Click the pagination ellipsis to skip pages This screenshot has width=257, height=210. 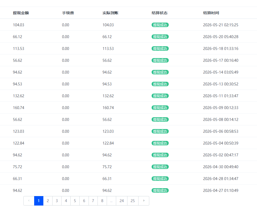pyautogui.click(x=111, y=201)
